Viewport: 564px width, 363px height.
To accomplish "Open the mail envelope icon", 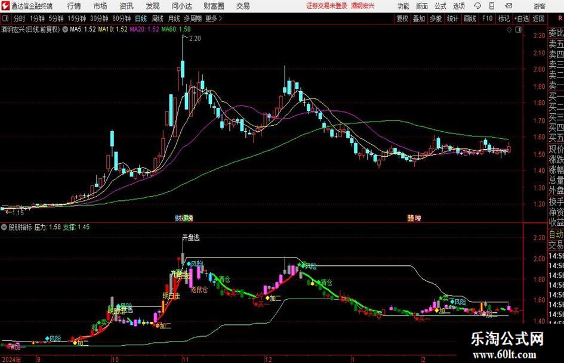I will click(508, 6).
